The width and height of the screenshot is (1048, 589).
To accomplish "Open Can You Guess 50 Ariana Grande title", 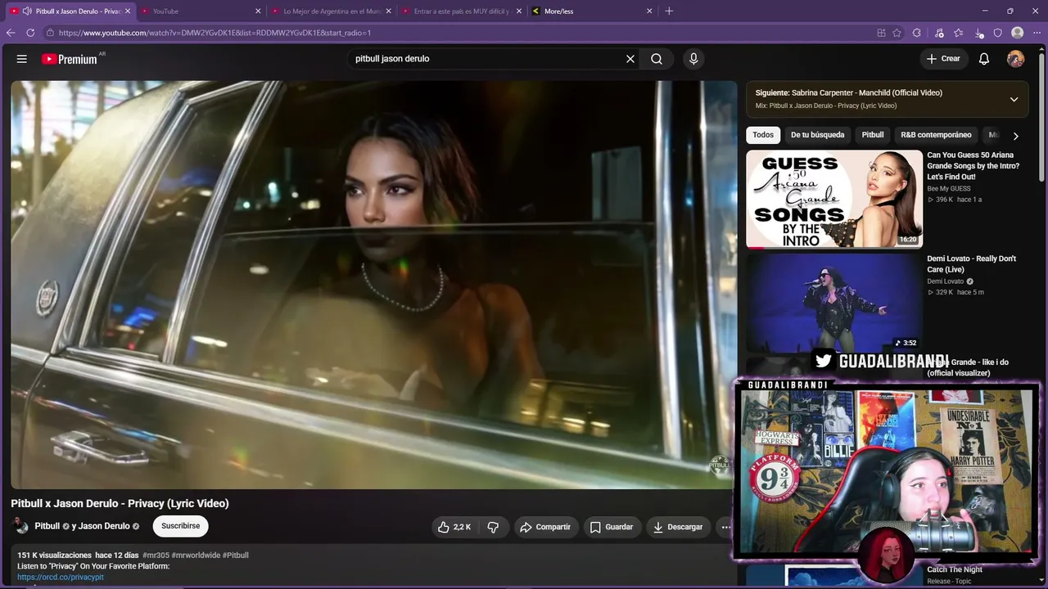I will tap(973, 166).
